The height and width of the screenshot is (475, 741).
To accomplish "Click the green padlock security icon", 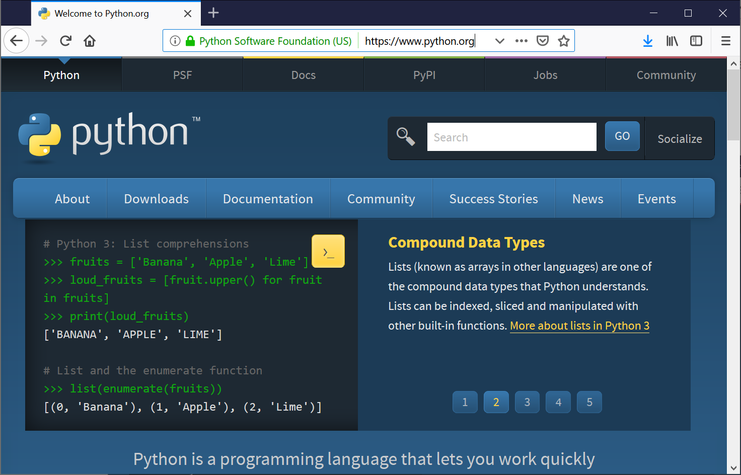I will [x=190, y=41].
